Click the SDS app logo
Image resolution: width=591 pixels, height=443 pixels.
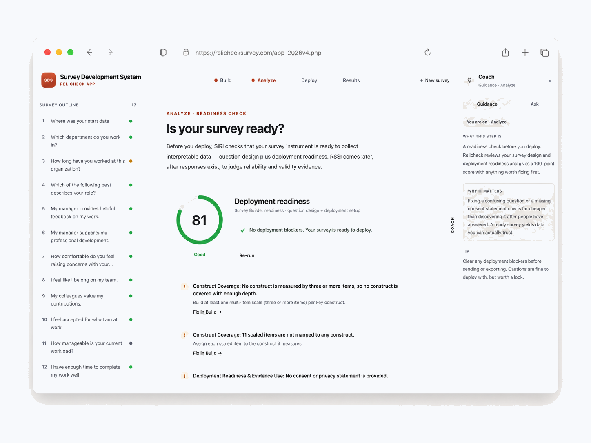pyautogui.click(x=49, y=80)
